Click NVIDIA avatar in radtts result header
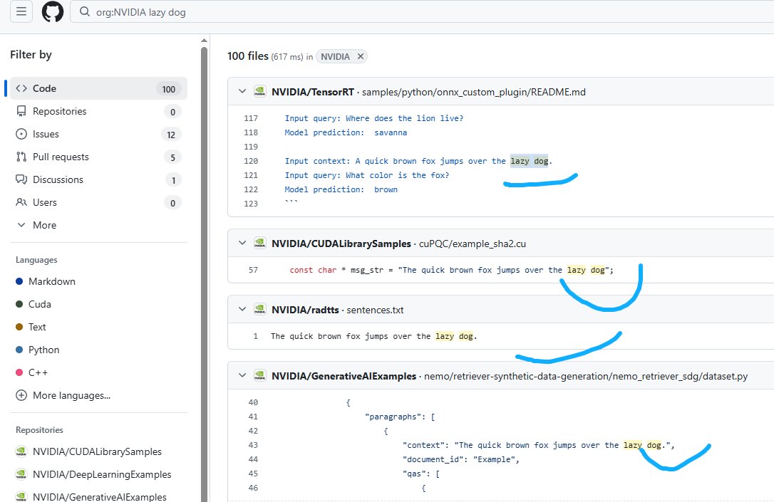 (259, 309)
